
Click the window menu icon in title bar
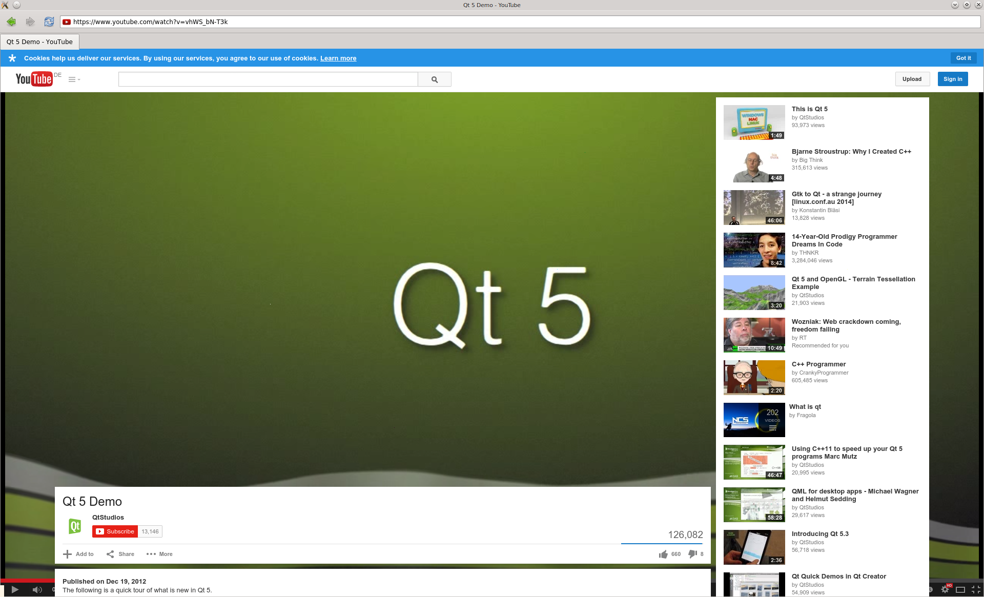tap(5, 5)
